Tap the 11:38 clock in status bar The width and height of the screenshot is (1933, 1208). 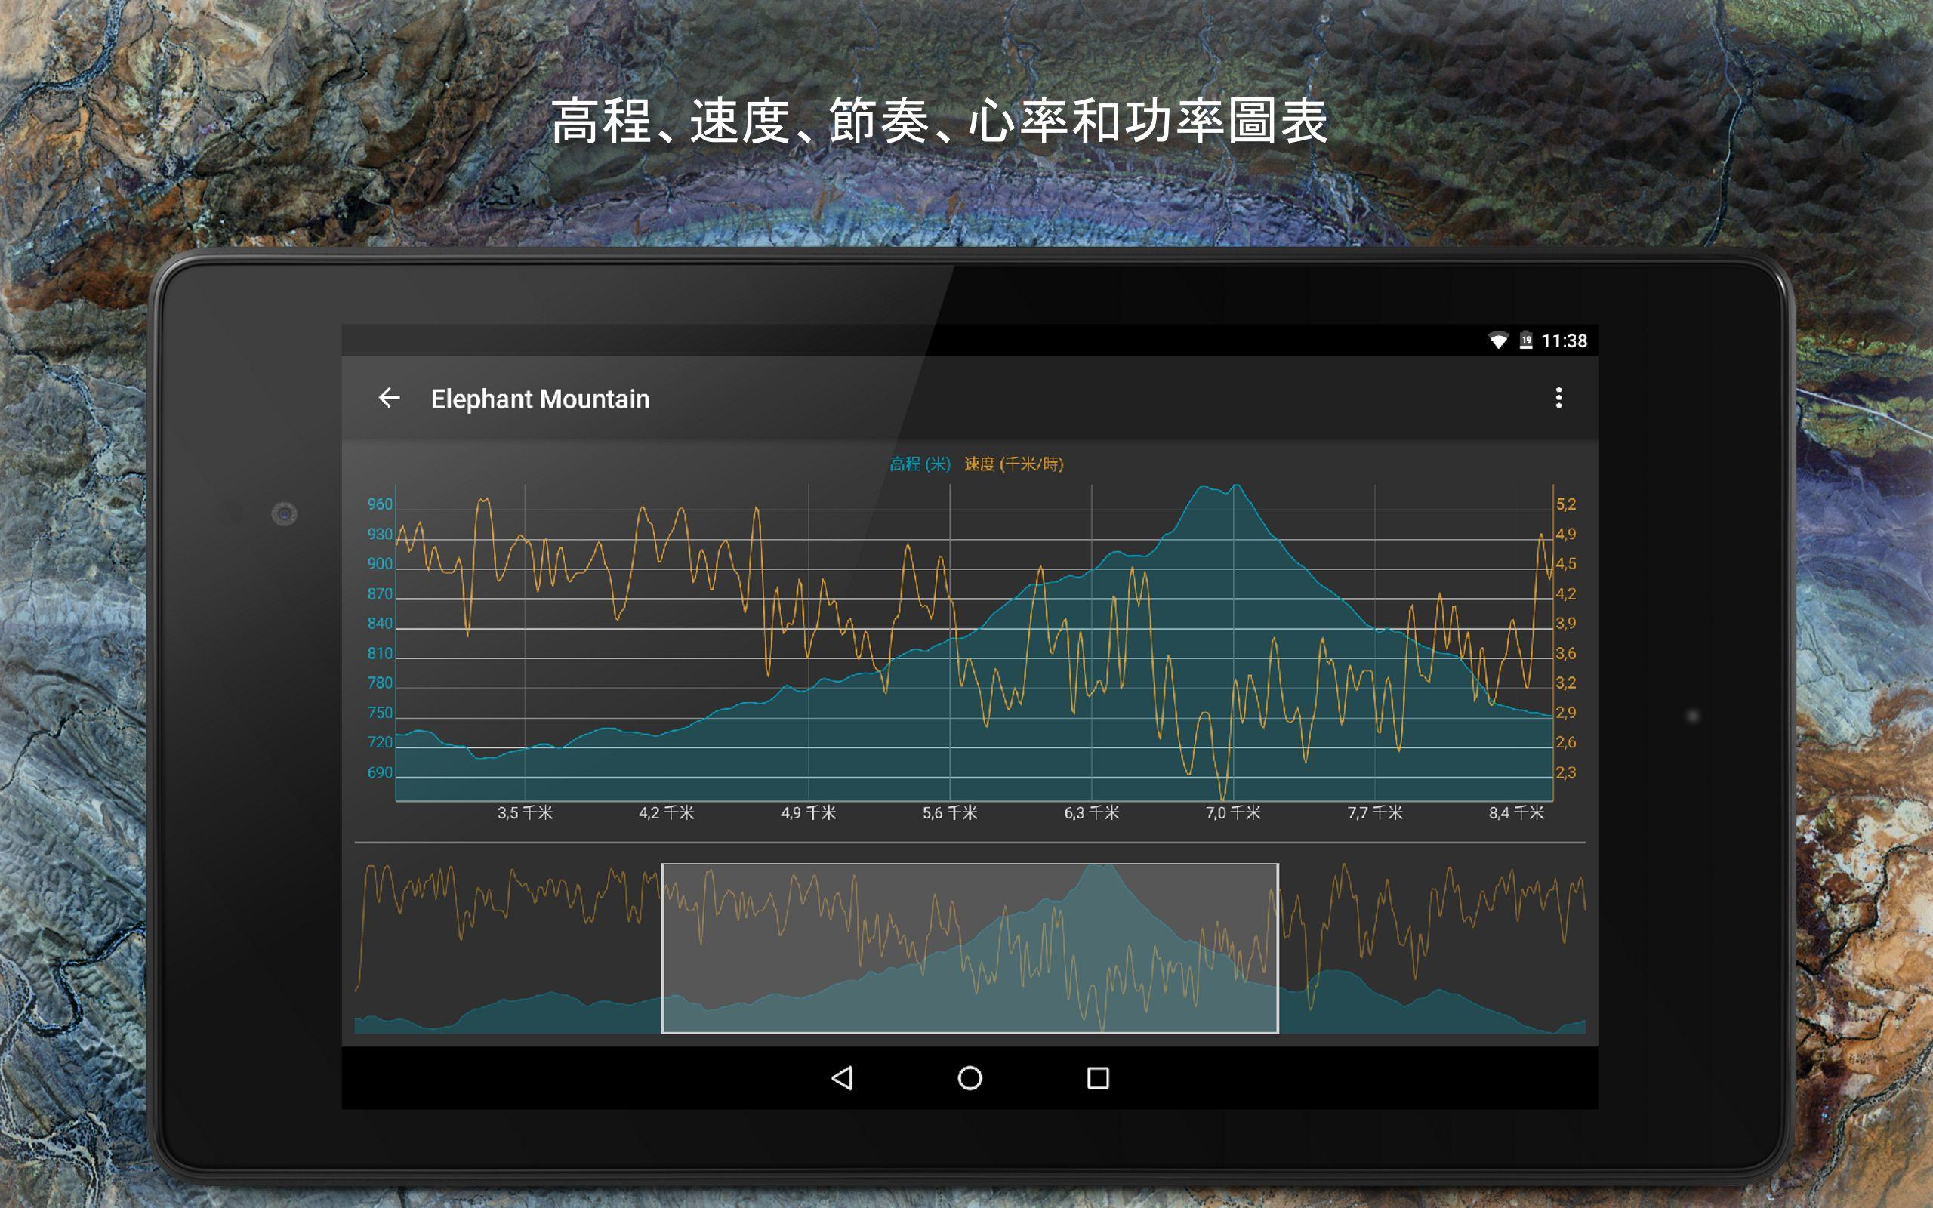tap(1564, 341)
